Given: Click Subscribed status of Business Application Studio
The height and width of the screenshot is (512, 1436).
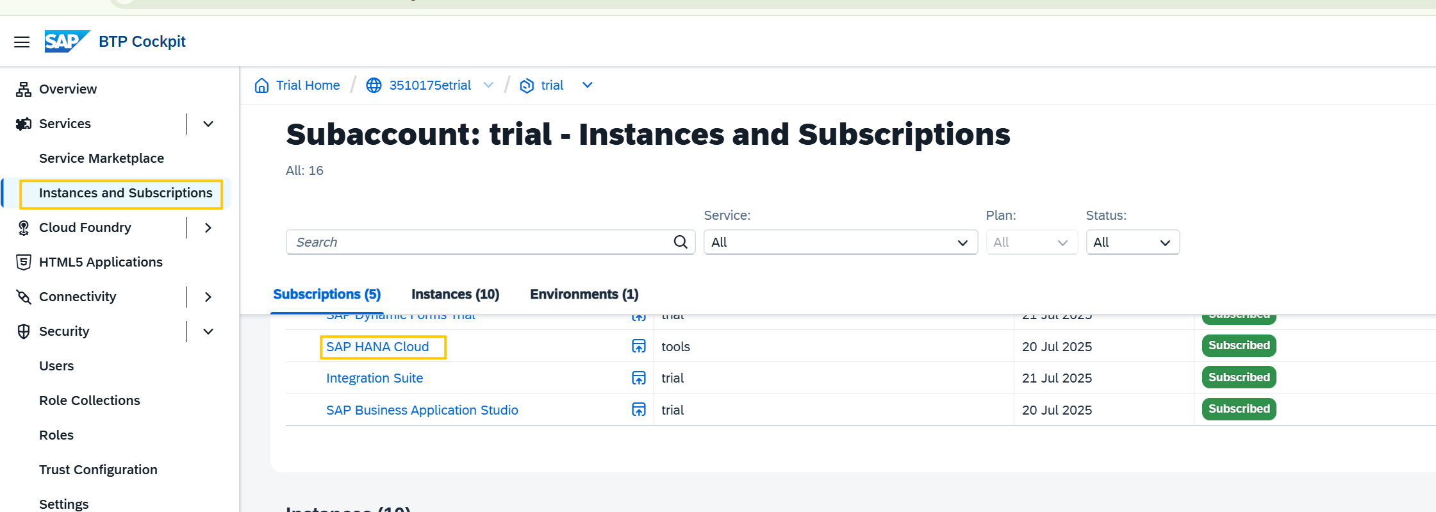Looking at the screenshot, I should point(1239,409).
